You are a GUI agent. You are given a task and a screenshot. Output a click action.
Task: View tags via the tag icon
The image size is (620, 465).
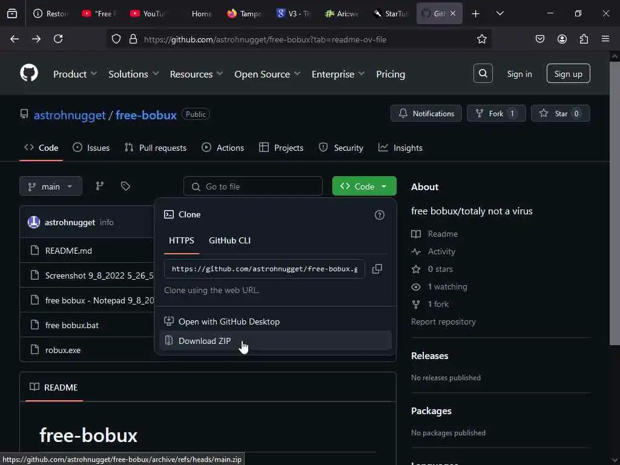(x=125, y=186)
